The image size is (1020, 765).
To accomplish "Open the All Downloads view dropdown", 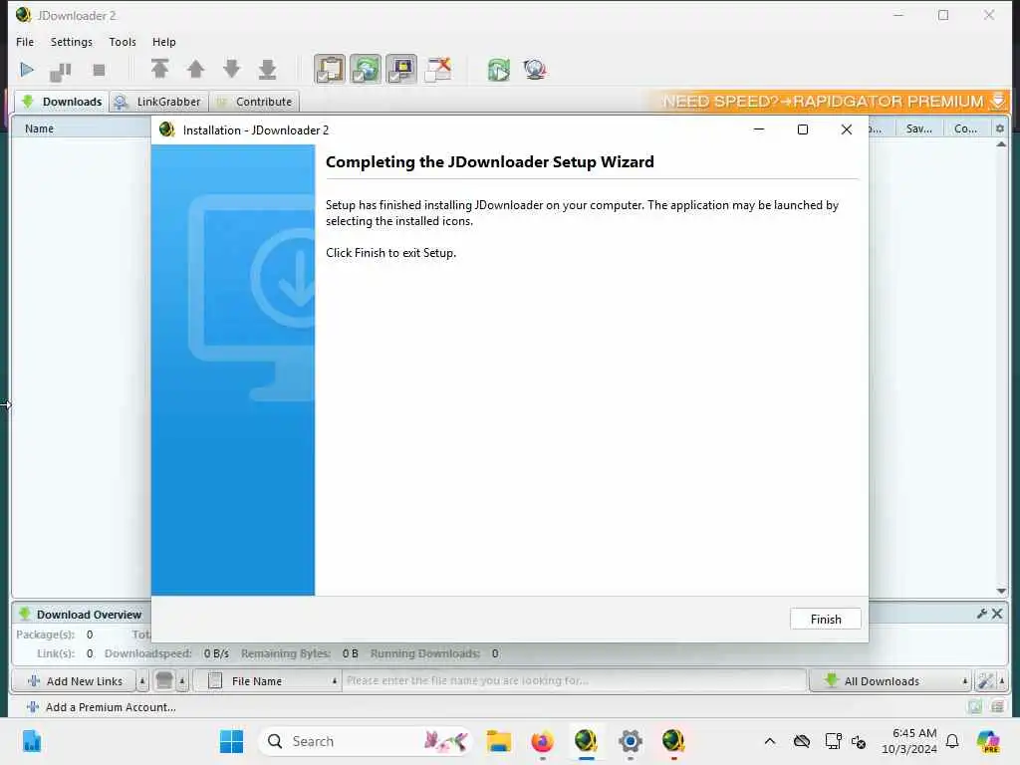I will [x=890, y=681].
